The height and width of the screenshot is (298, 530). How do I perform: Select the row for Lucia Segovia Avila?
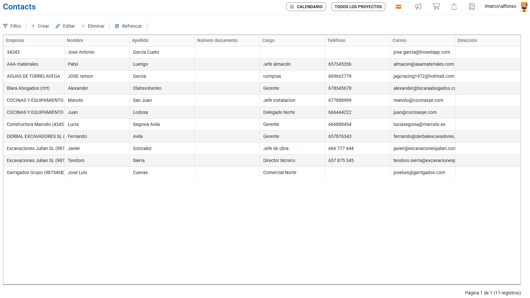point(146,124)
